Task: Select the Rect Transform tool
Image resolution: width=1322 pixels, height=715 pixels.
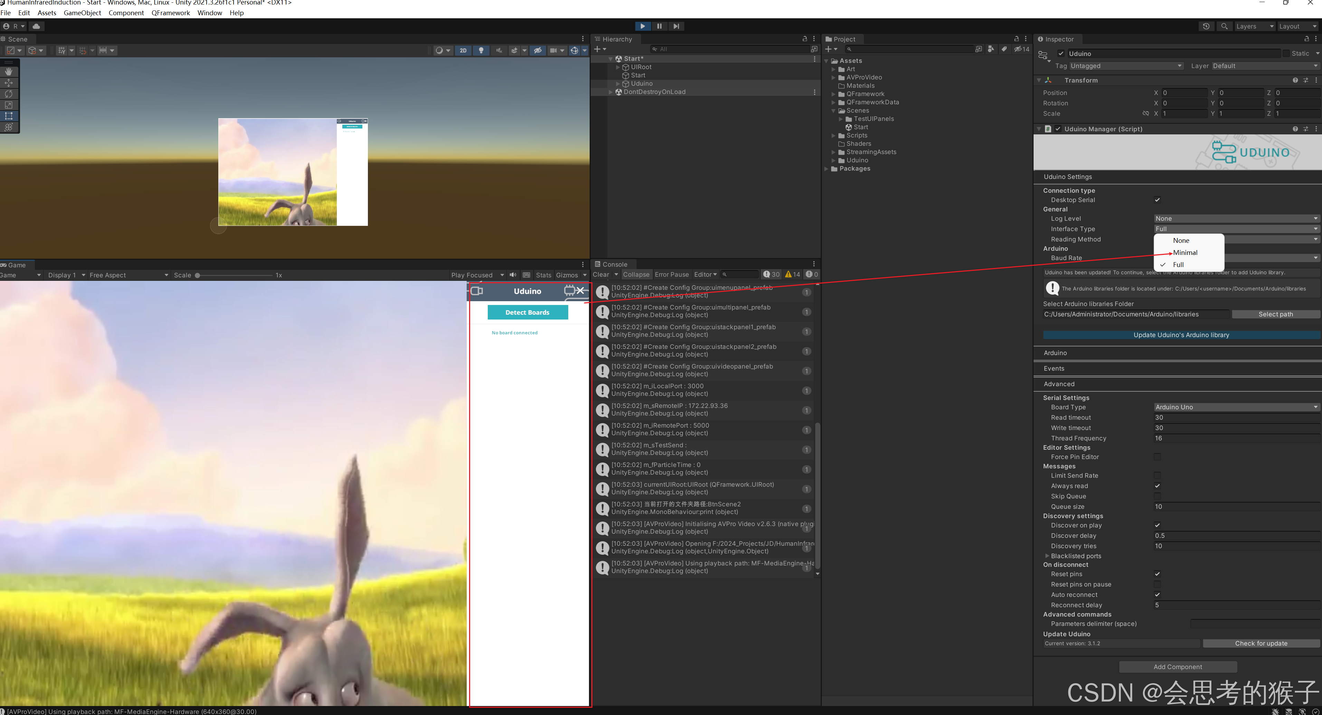Action: tap(9, 115)
